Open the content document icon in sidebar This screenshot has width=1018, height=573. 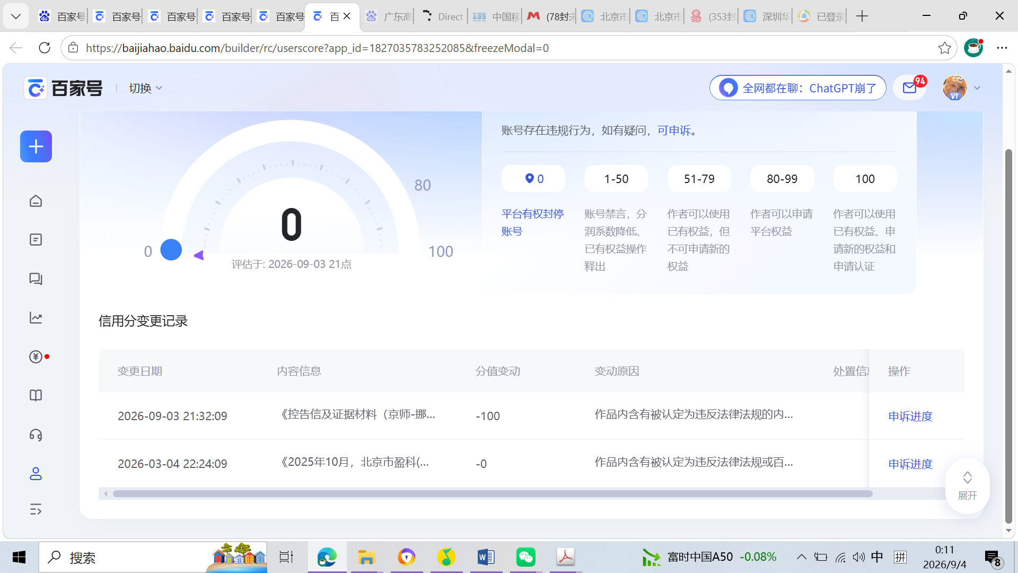(36, 240)
